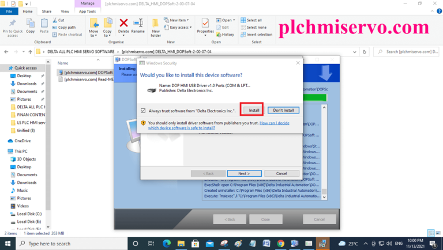Click Don't Install button

click(x=283, y=111)
